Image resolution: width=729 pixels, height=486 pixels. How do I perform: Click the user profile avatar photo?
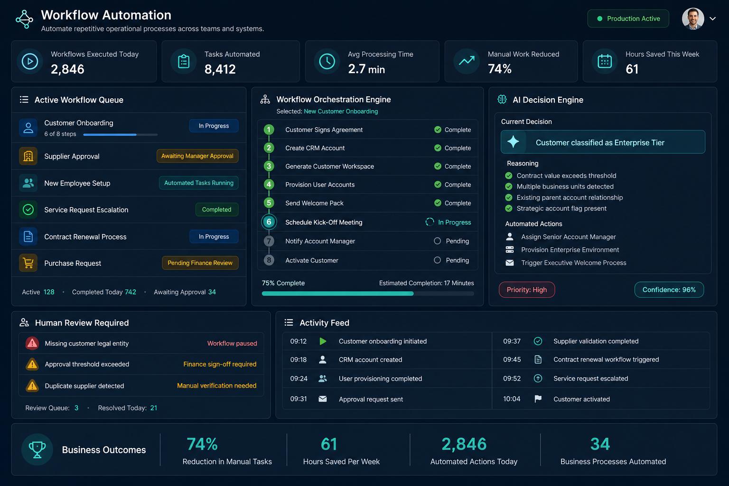(x=693, y=19)
